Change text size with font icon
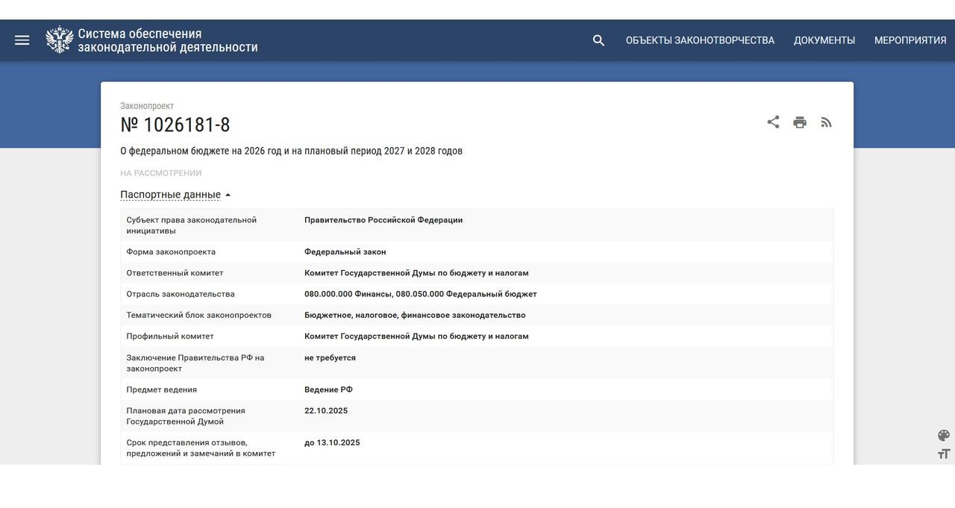This screenshot has width=955, height=508. tap(944, 454)
